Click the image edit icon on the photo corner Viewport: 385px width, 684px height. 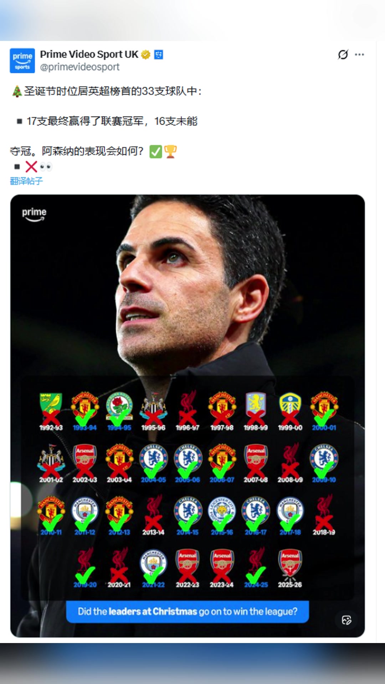point(346,620)
